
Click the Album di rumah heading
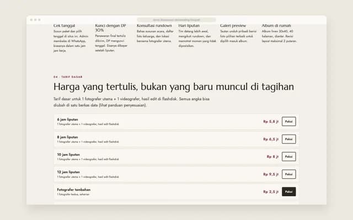[x=276, y=26]
